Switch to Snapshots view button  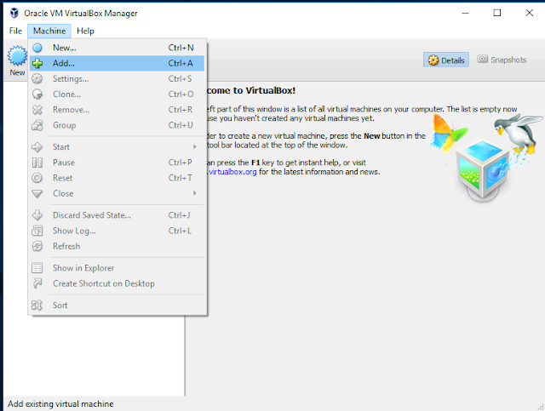502,60
